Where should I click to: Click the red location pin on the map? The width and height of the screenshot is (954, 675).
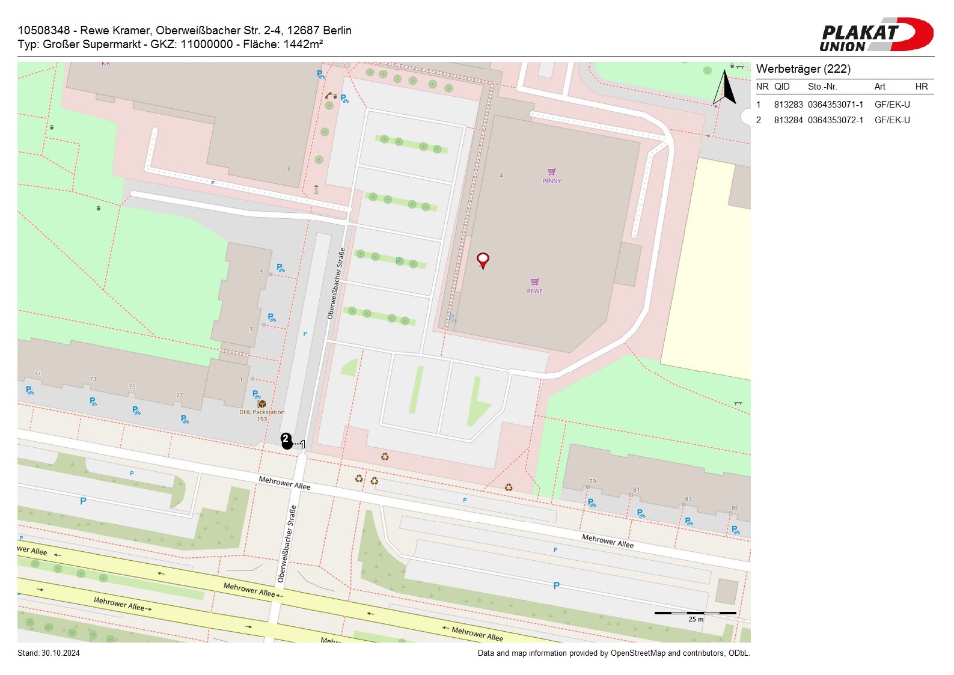483,260
